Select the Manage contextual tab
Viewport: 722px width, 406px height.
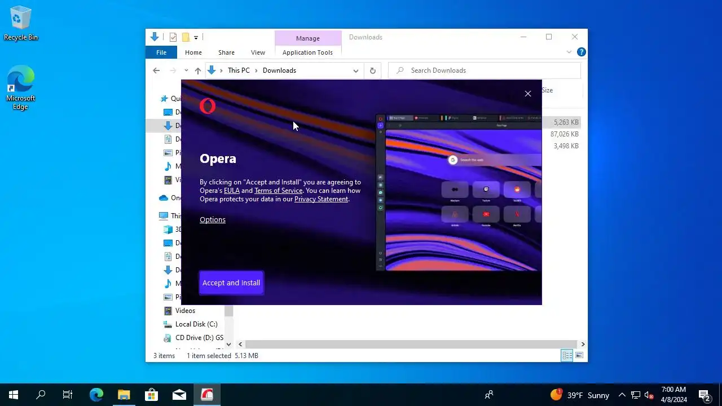coord(308,38)
